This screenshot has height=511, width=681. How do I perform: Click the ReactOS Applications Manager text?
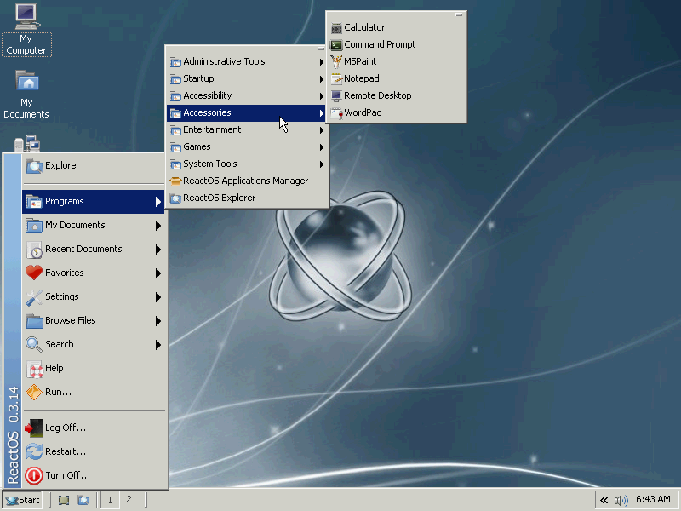point(246,181)
